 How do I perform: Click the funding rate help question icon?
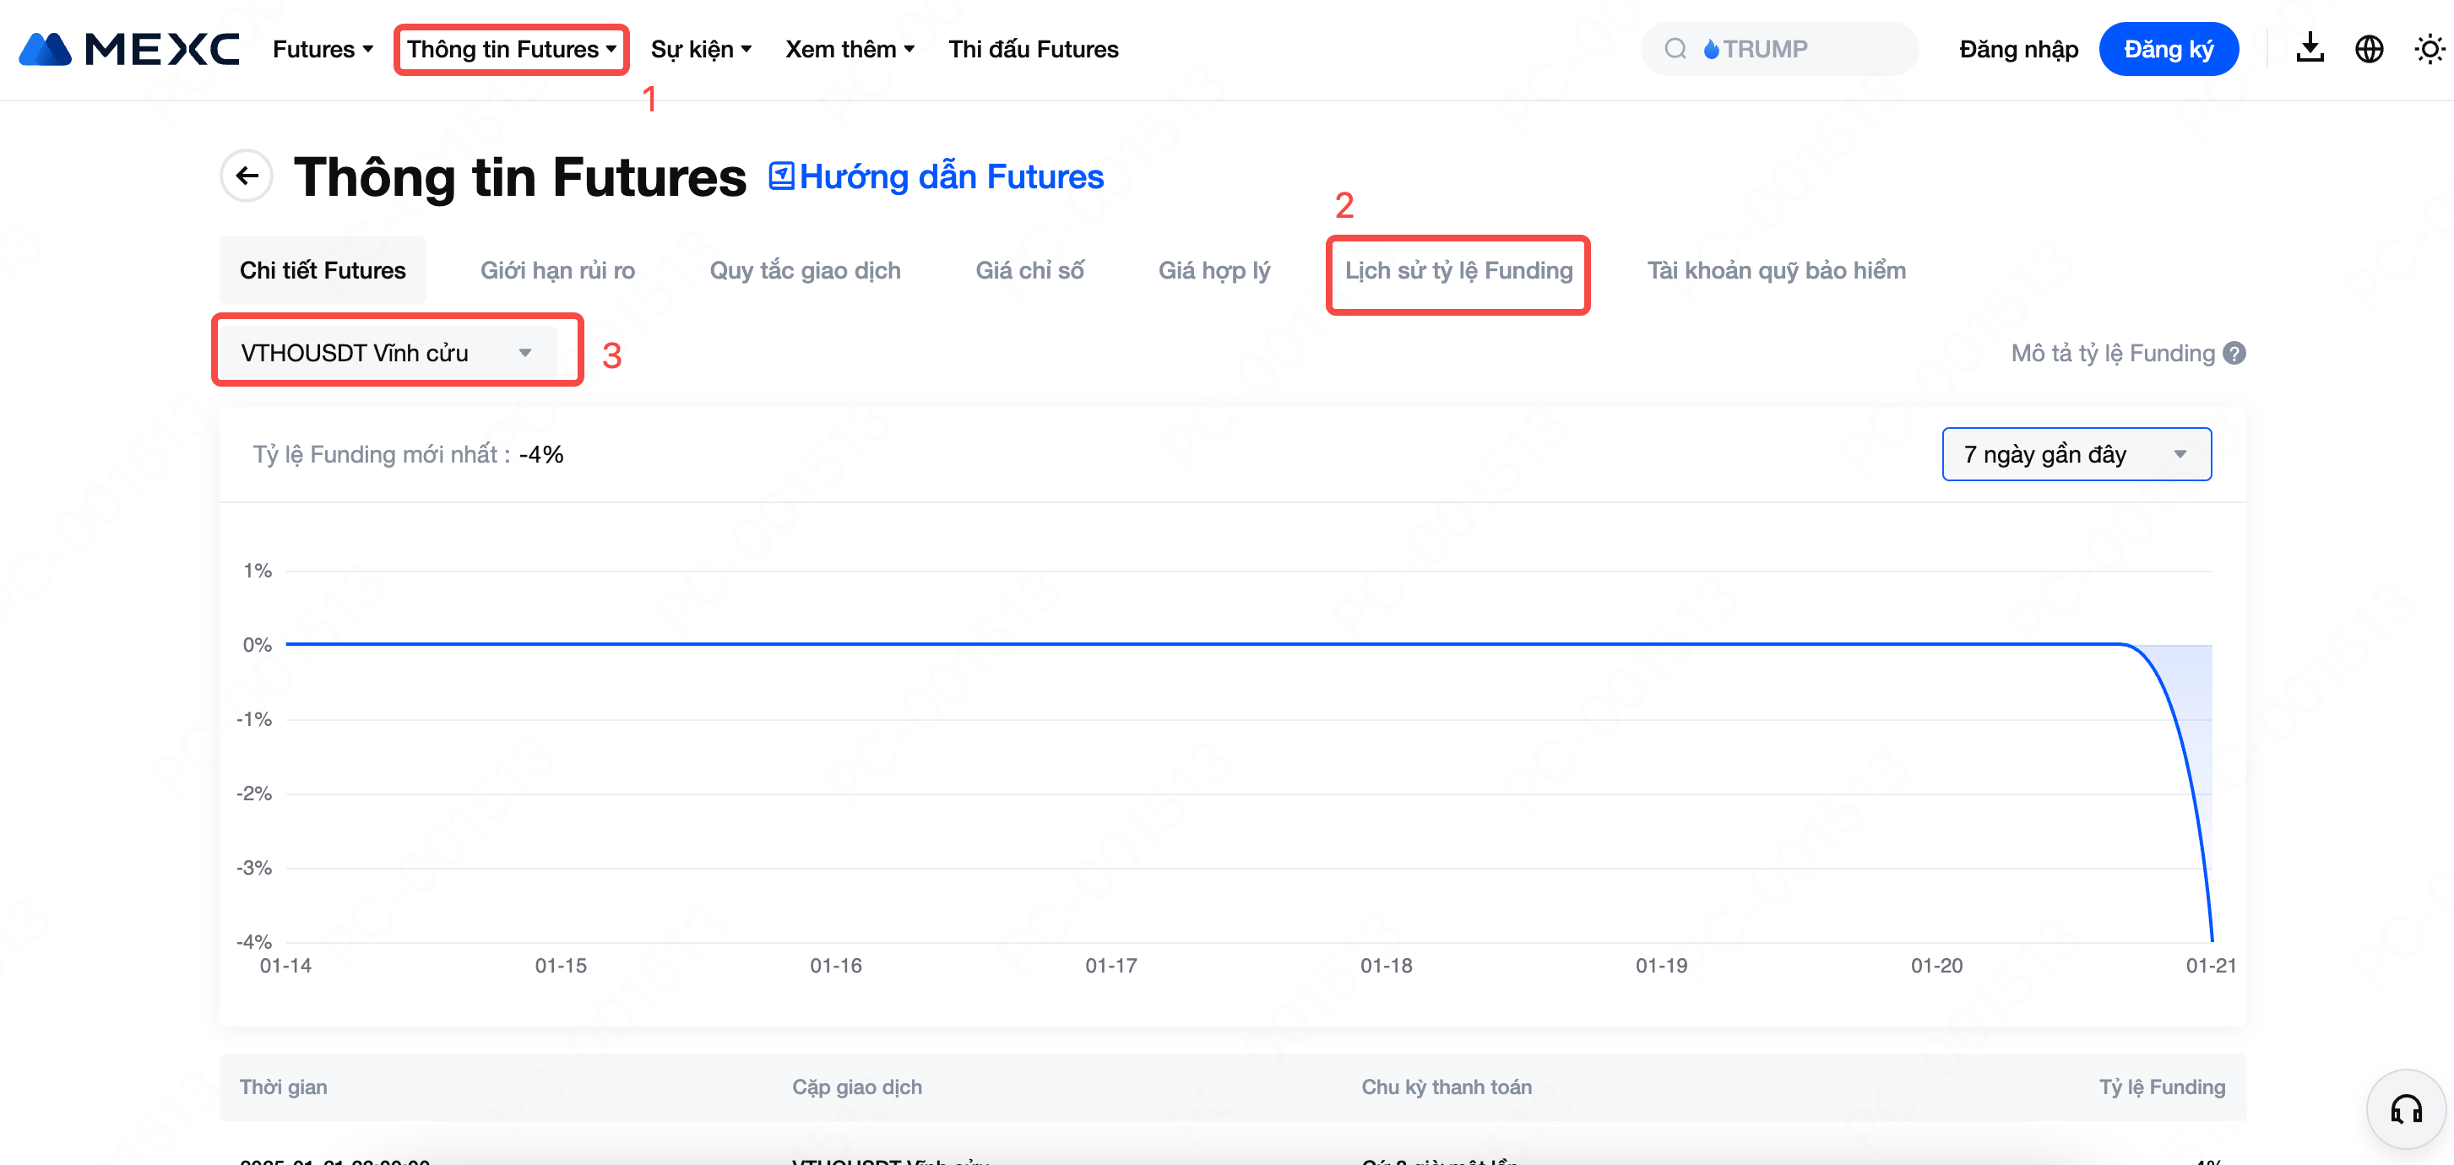(2234, 354)
